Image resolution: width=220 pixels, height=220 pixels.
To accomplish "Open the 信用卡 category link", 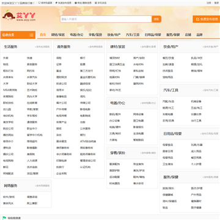I will [60, 90].
